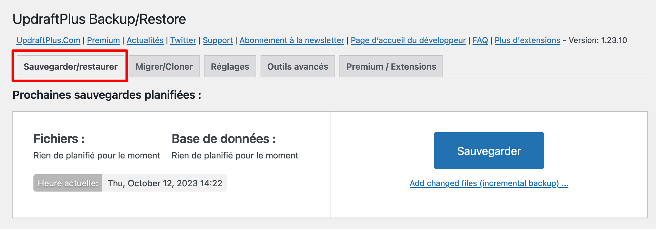The width and height of the screenshot is (656, 229).
Task: Open the UpdraftPlus.Com link
Action: click(48, 41)
